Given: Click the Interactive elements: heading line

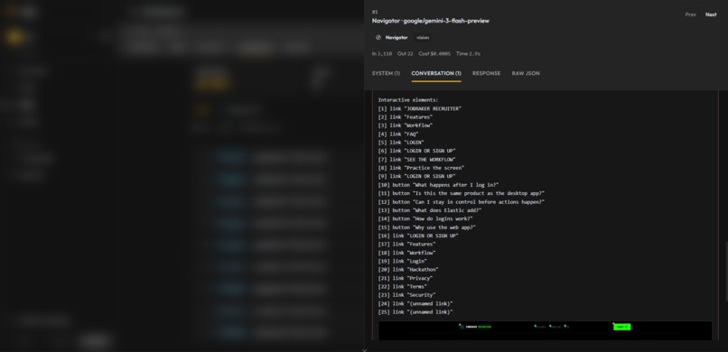Looking at the screenshot, I should pyautogui.click(x=408, y=100).
